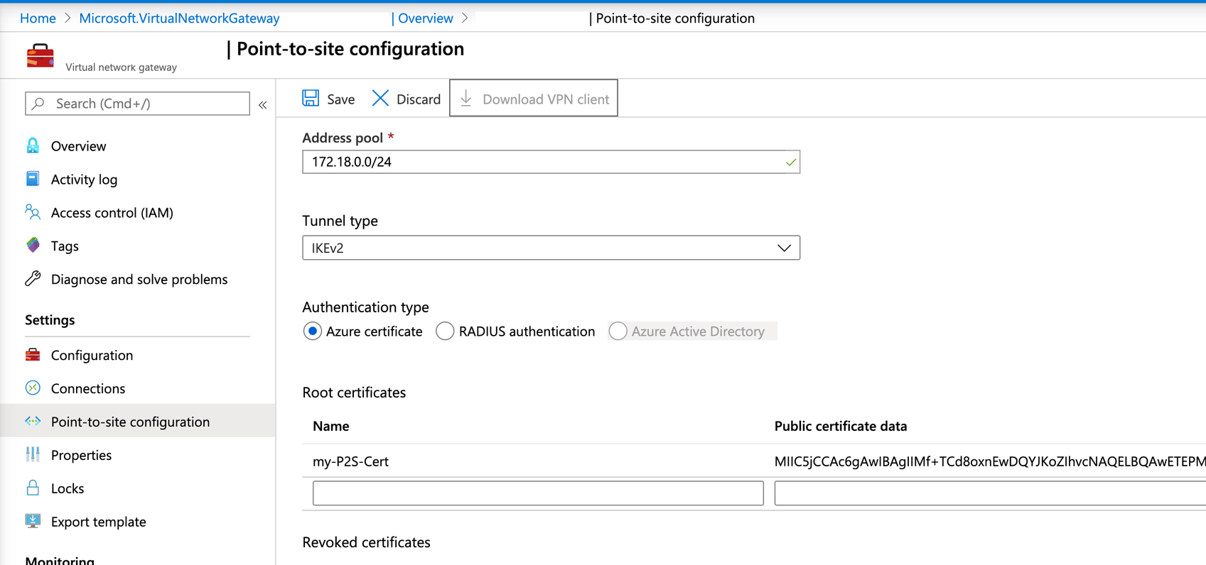The height and width of the screenshot is (565, 1206).
Task: Click the empty Public certificate data field
Action: 990,493
